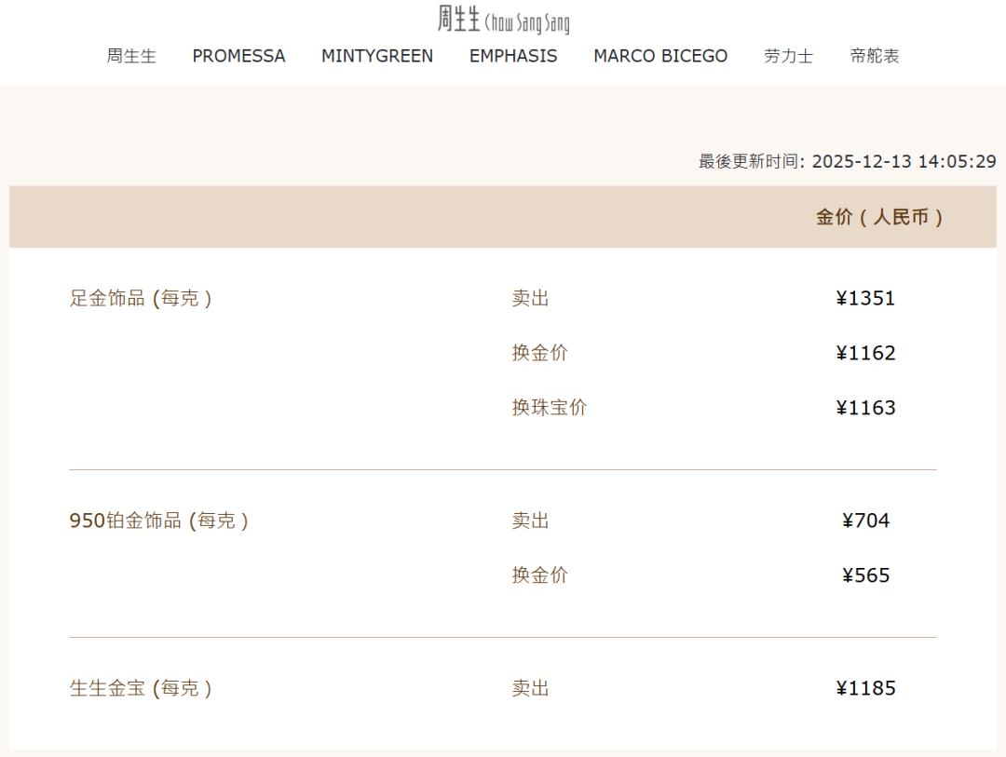Click the ¥704 platinum selling price
Viewport: 1006px width, 757px height.
pyautogui.click(x=865, y=520)
